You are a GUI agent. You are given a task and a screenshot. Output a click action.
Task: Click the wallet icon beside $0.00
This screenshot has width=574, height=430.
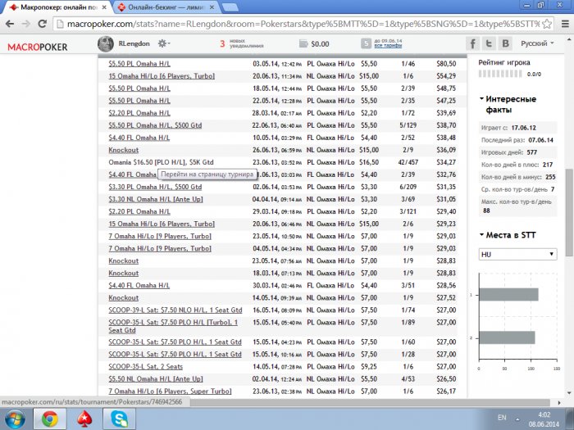pyautogui.click(x=303, y=44)
